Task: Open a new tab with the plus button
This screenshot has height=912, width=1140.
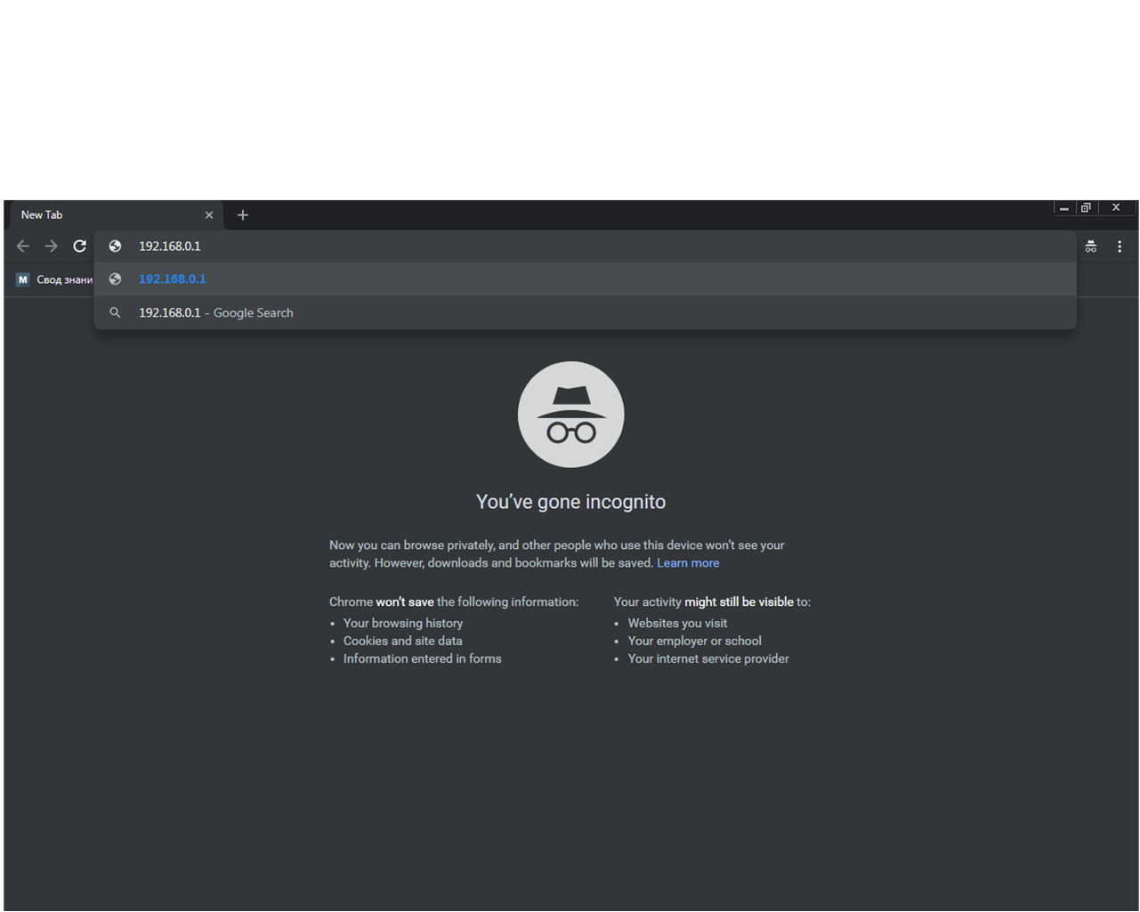Action: point(242,215)
